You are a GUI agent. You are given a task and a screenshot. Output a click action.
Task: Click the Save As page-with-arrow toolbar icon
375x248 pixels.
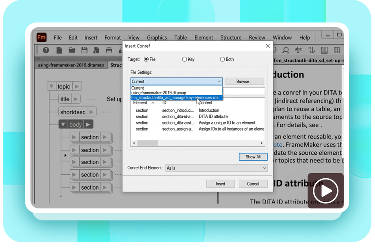point(96,50)
